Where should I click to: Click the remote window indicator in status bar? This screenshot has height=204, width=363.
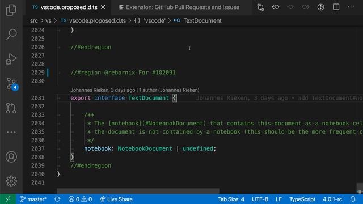(8, 199)
